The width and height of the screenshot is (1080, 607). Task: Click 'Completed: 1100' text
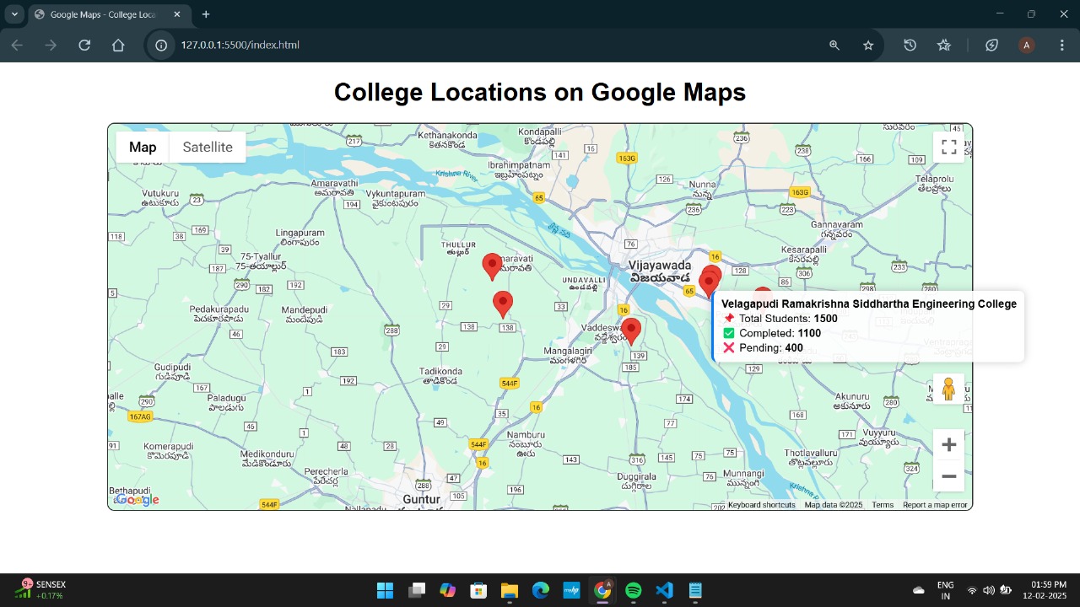coord(780,333)
